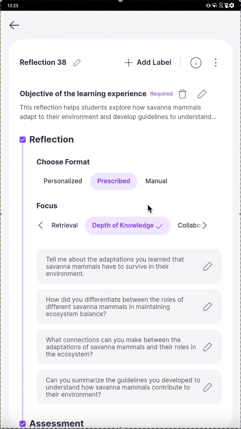The image size is (241, 429).
Task: Edit the objective of the learning experience
Action: coord(202,94)
